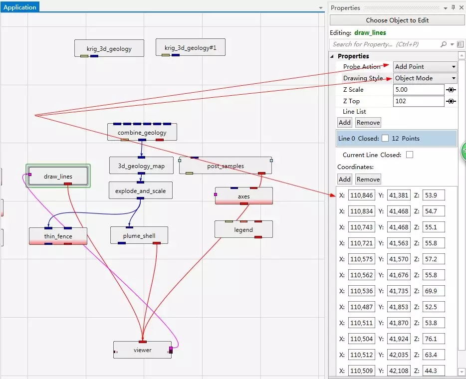466x379 pixels.
Task: Click Choose Object to Edit button
Action: coord(397,20)
